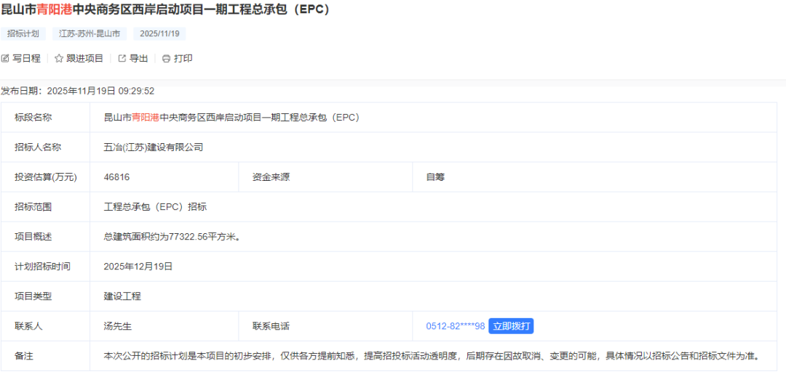Choose the 跟进项目 text label
The height and width of the screenshot is (377, 786).
(x=85, y=58)
